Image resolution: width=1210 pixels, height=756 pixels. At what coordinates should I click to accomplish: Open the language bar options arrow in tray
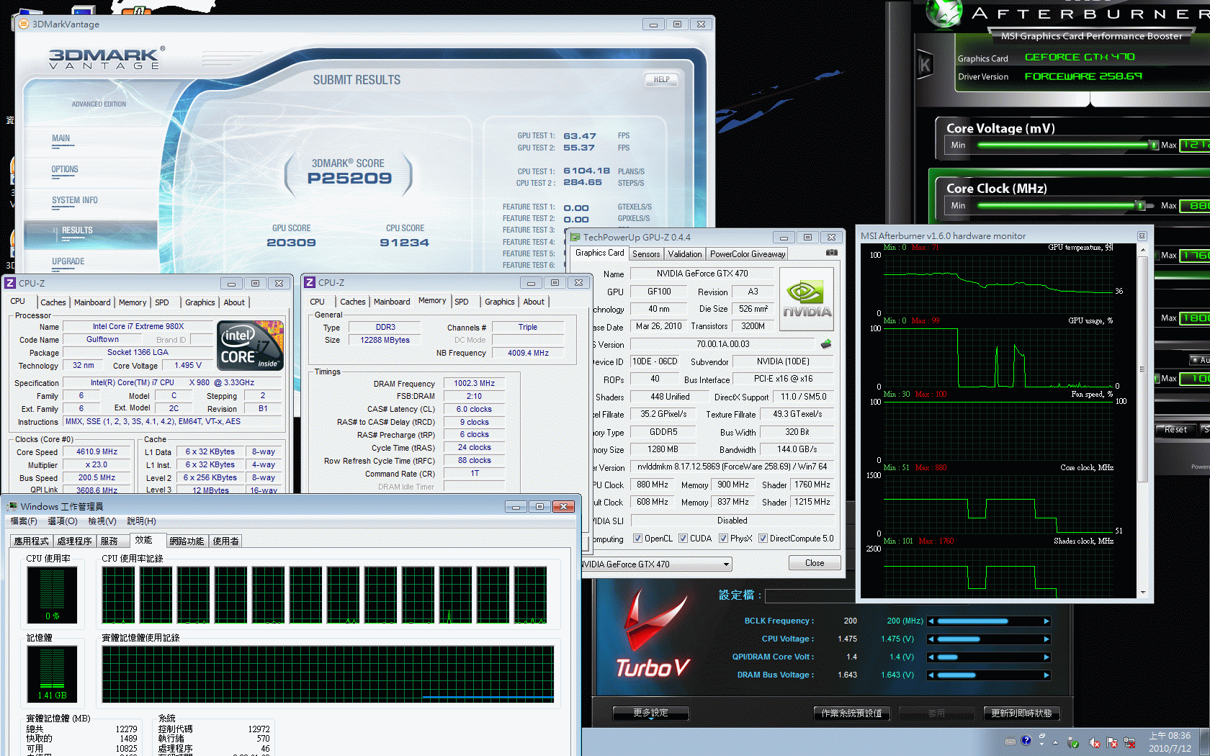click(1041, 744)
